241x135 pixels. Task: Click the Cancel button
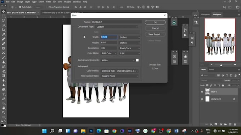click(155, 28)
